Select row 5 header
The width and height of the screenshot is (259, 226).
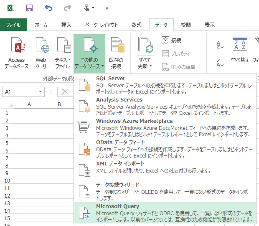[x=7, y=143]
